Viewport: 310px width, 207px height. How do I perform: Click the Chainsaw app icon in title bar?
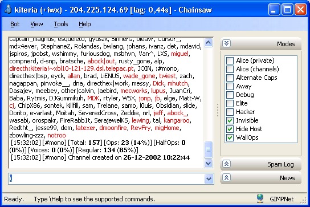(8, 10)
